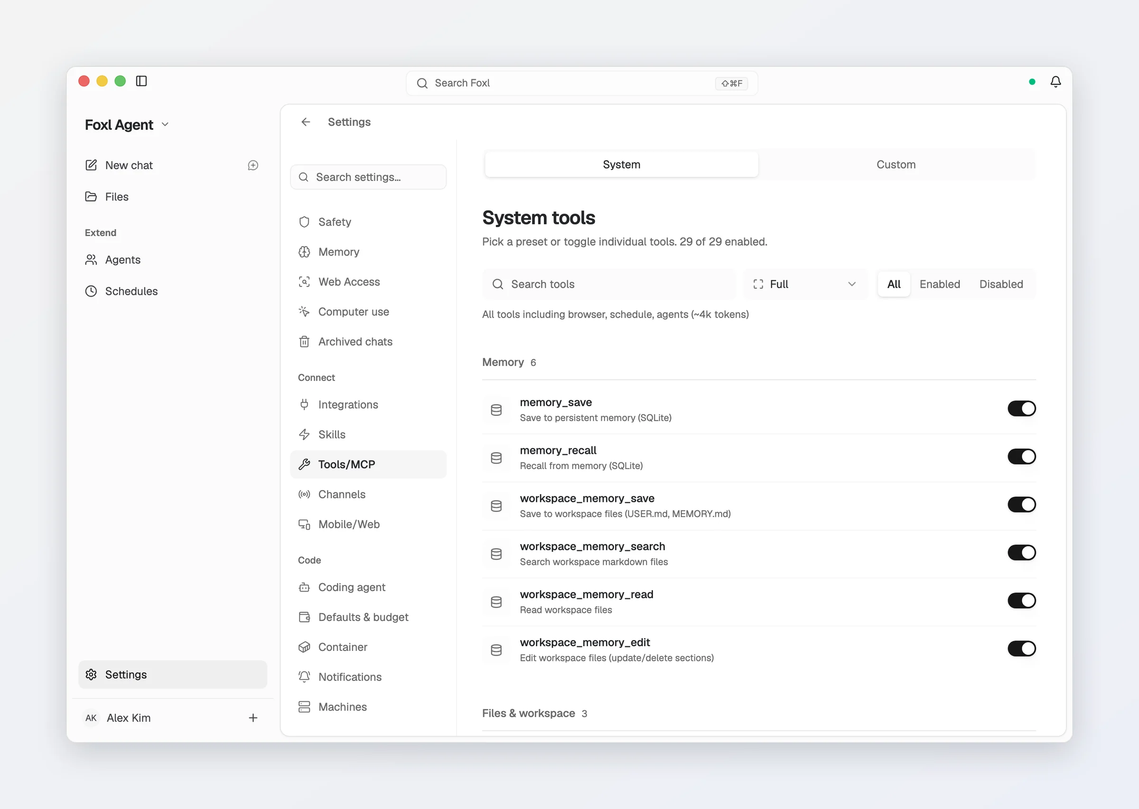Toggle the sidebar panel icon
This screenshot has width=1139, height=809.
(x=141, y=81)
